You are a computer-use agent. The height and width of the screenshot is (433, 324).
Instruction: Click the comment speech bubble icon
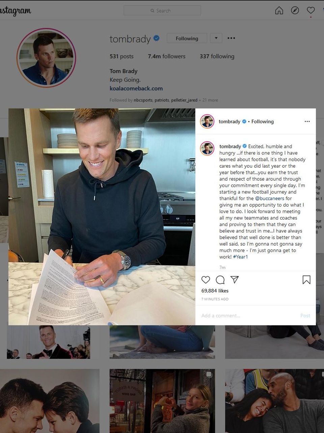(x=220, y=280)
